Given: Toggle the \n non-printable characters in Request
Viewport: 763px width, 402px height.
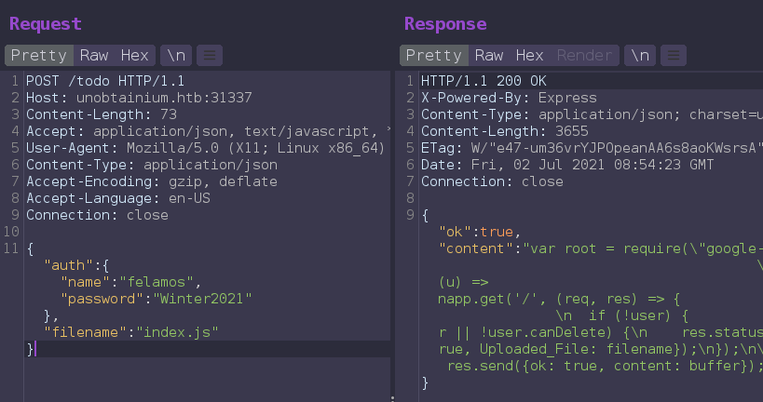Looking at the screenshot, I should (173, 55).
